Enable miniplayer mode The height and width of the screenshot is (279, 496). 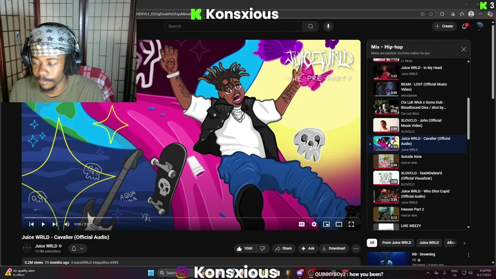(x=326, y=224)
